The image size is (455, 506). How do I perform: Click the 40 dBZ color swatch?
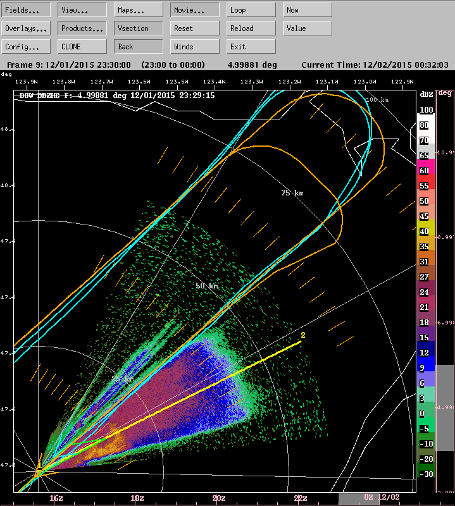point(426,227)
